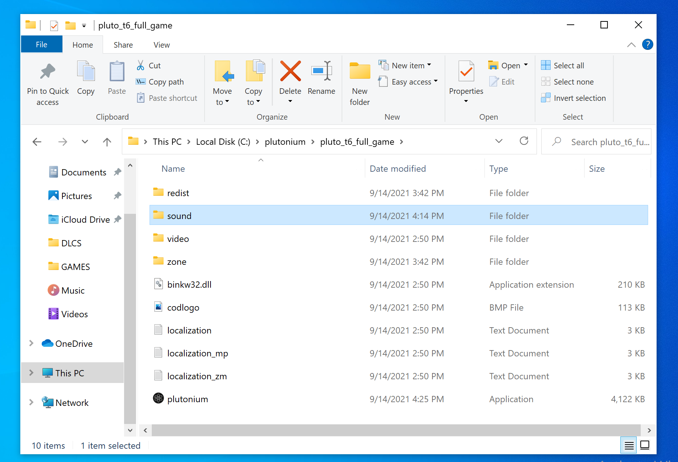
Task: Click the Paste shortcut icon
Action: (140, 98)
